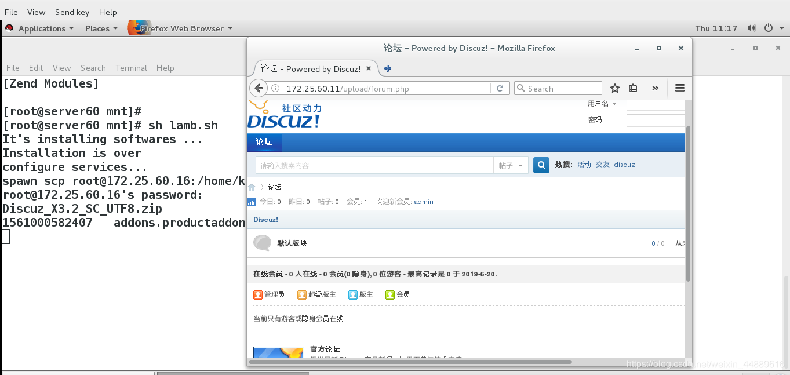Select the 论坛 - Powered by Discuz! tab
Viewport: 790px width, 375px height.
click(316, 68)
